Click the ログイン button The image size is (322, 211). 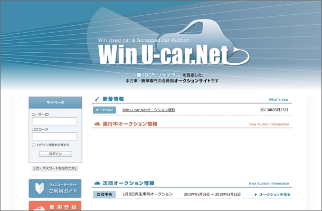55,154
